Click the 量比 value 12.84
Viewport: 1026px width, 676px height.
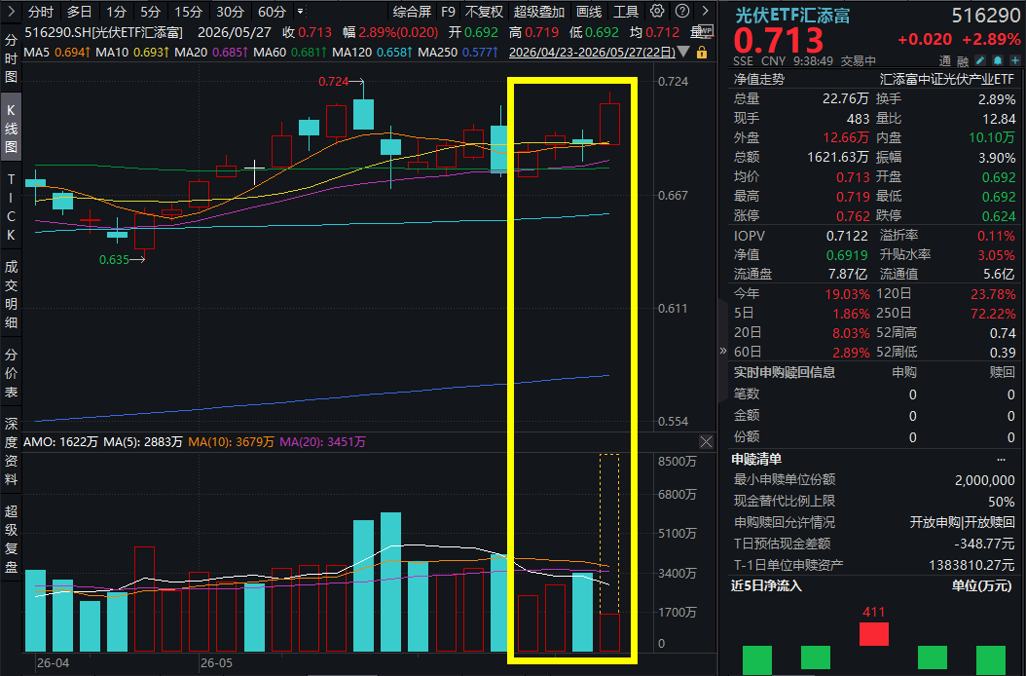tap(999, 119)
